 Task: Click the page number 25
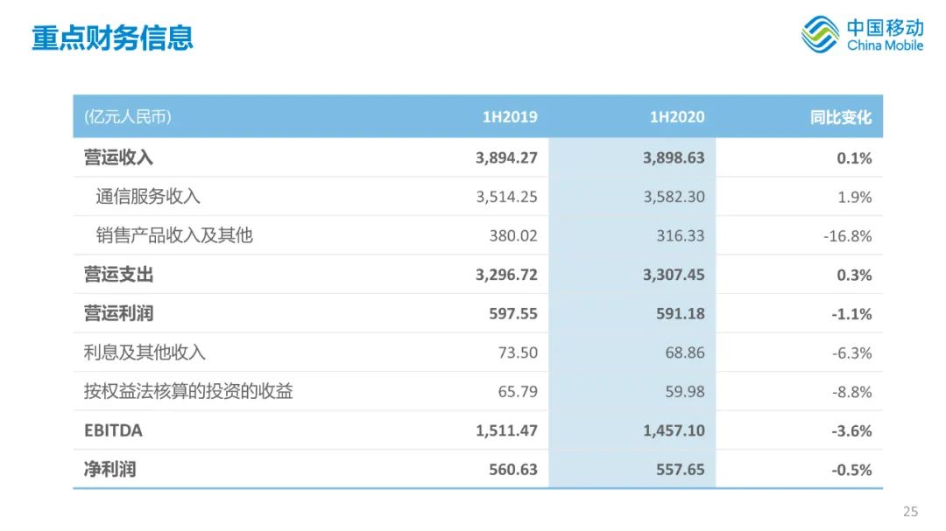tap(910, 512)
